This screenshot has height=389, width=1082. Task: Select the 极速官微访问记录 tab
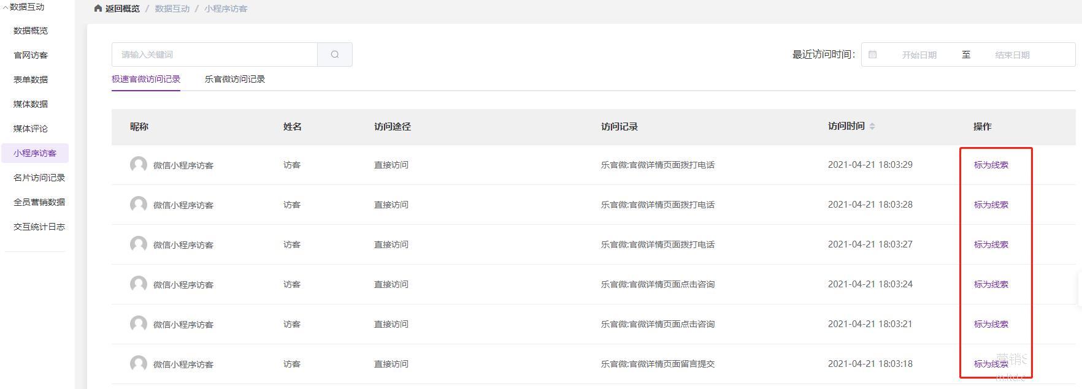click(x=146, y=79)
